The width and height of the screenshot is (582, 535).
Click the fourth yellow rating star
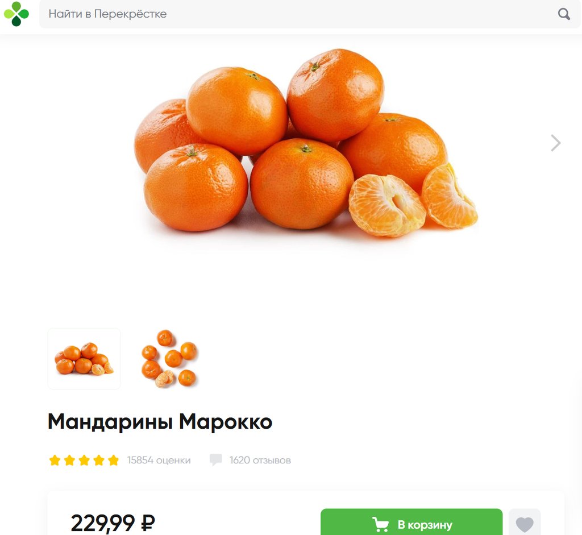click(x=99, y=461)
